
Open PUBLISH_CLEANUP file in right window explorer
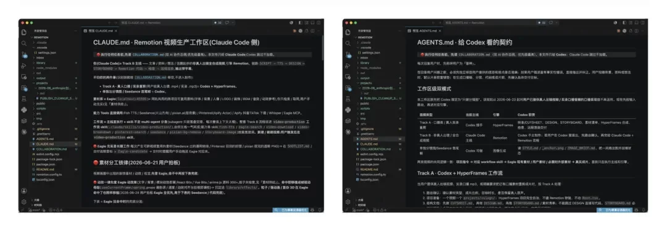coord(380,99)
